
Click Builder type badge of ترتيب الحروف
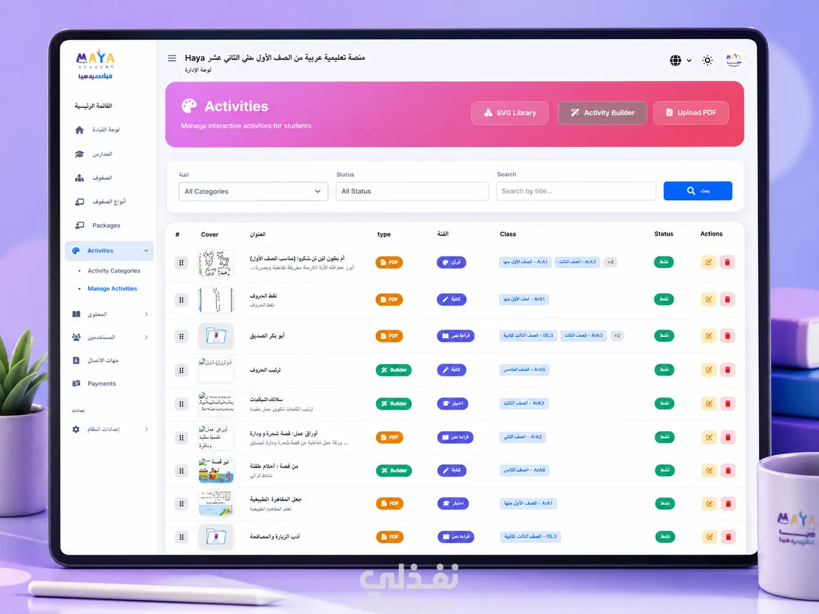pos(394,370)
